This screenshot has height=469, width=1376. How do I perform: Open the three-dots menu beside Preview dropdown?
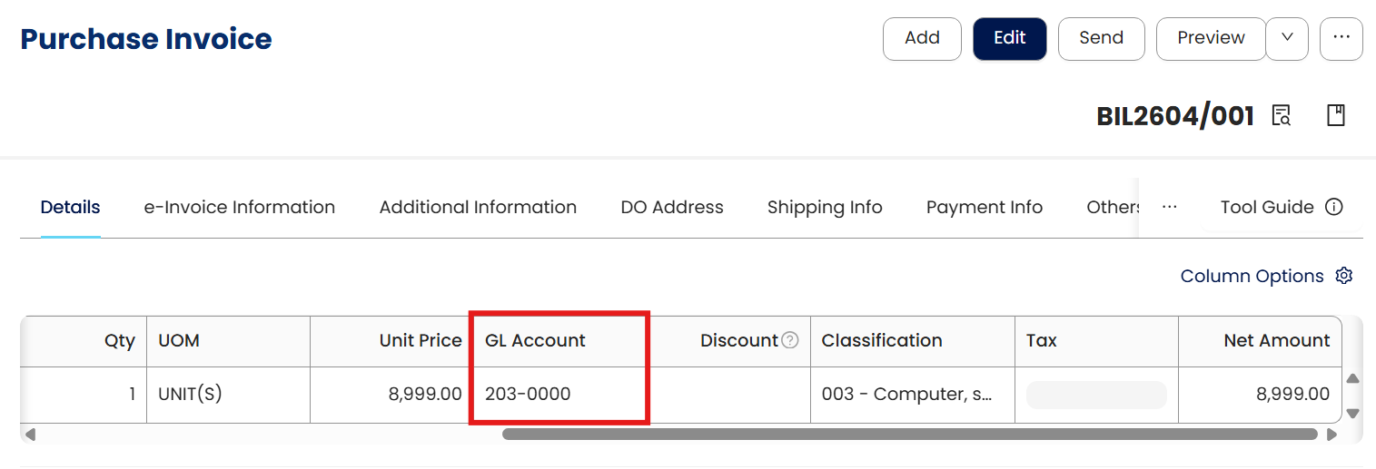click(1341, 38)
